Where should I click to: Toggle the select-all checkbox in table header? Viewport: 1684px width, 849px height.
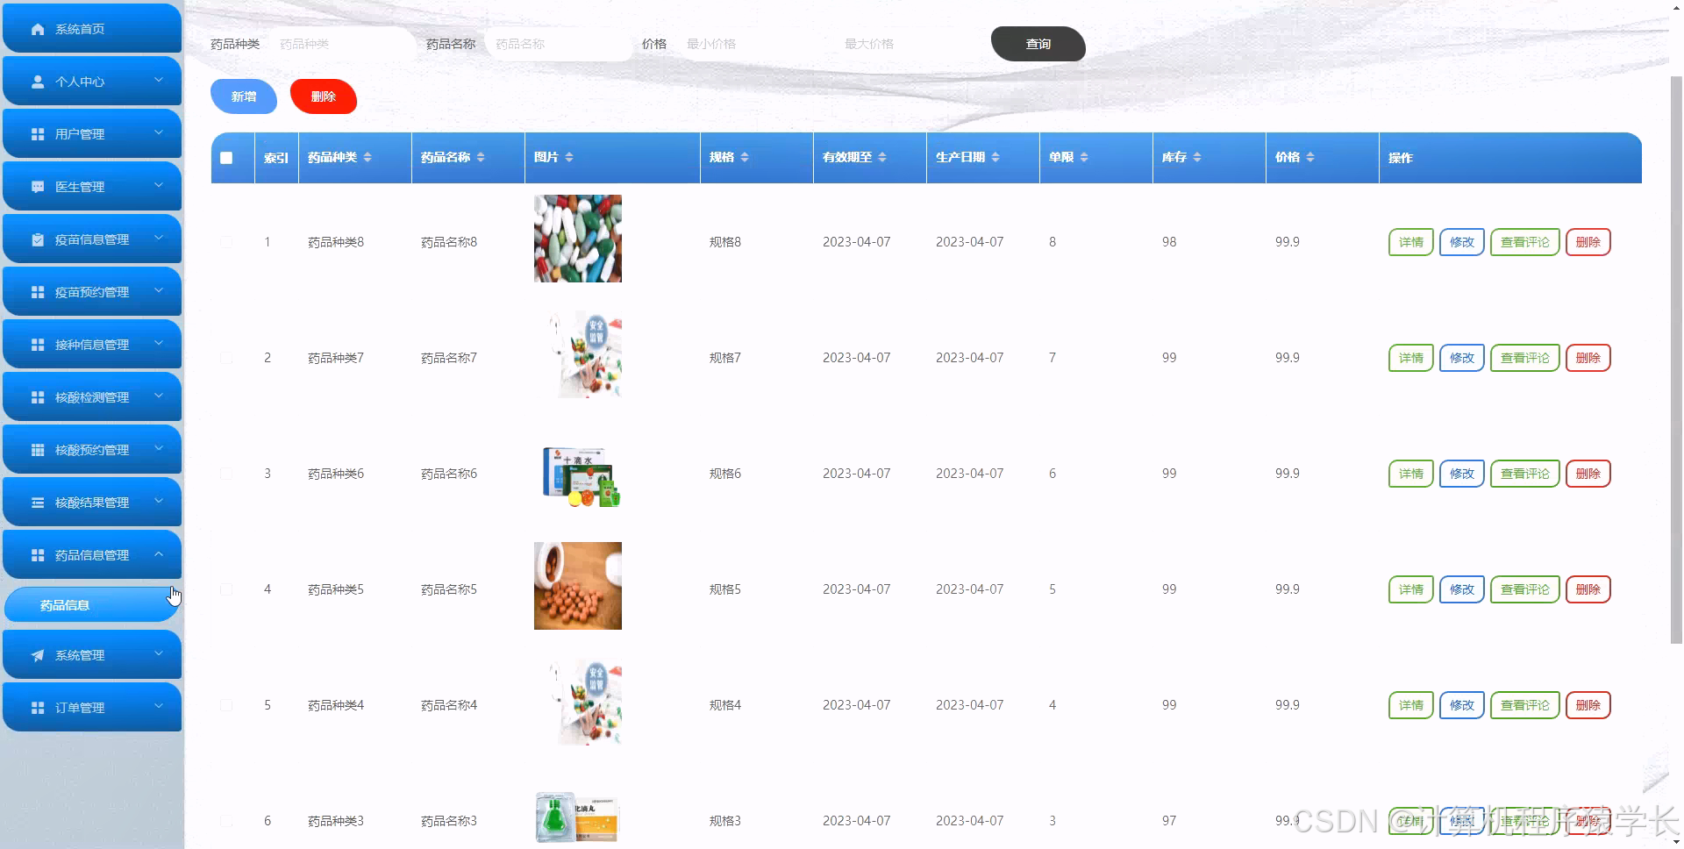pos(228,158)
